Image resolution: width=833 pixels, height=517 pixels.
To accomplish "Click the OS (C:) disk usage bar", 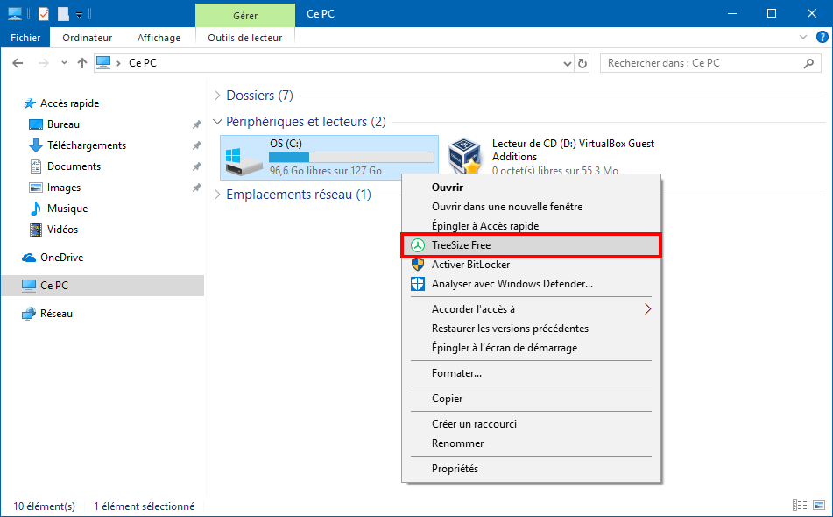I will [x=351, y=157].
